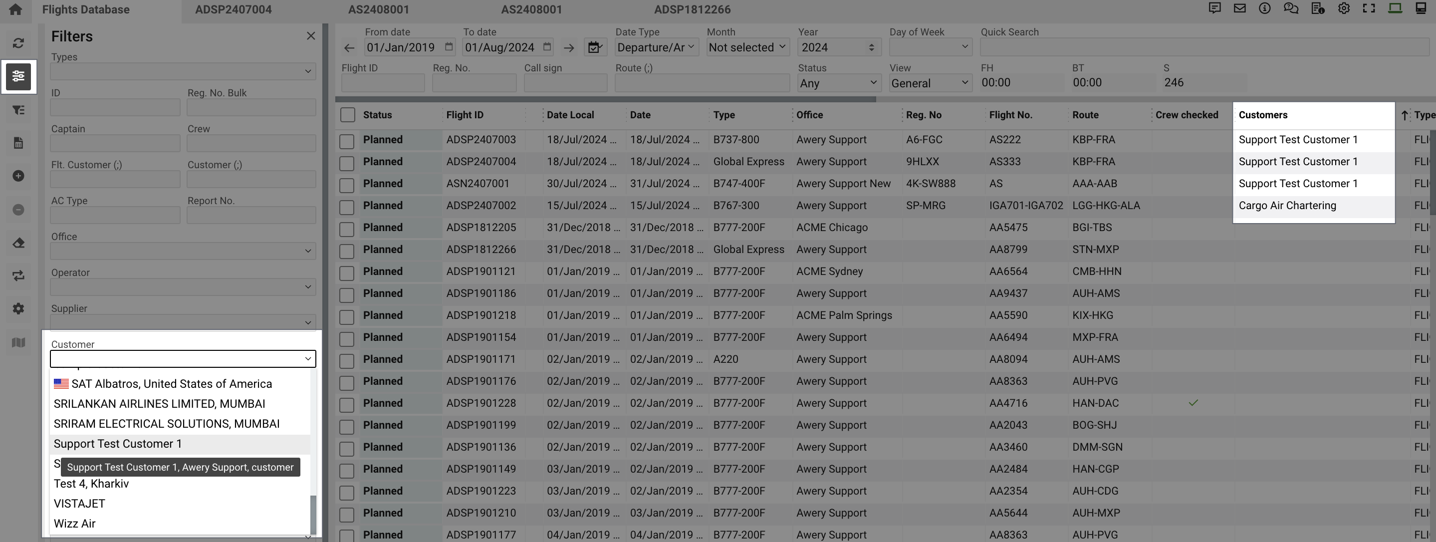Close the Filters panel
Viewport: 1436px width, 542px height.
[310, 36]
